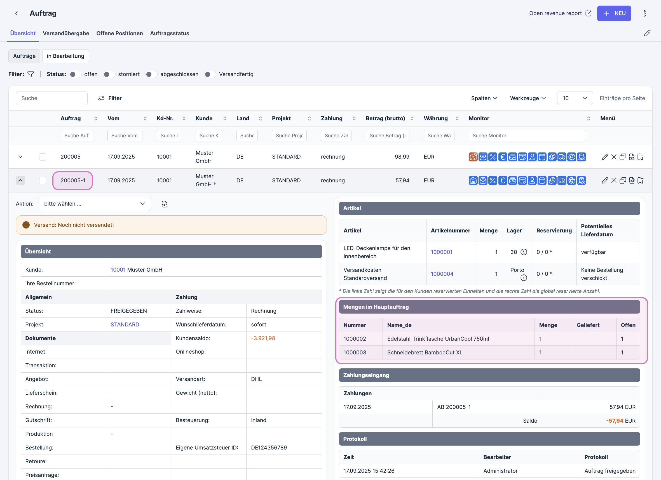
Task: Click the copy icon in row 200005-1
Action: tap(623, 181)
